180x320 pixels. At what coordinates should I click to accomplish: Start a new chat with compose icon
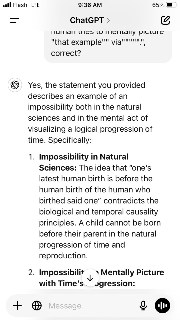pos(165,20)
